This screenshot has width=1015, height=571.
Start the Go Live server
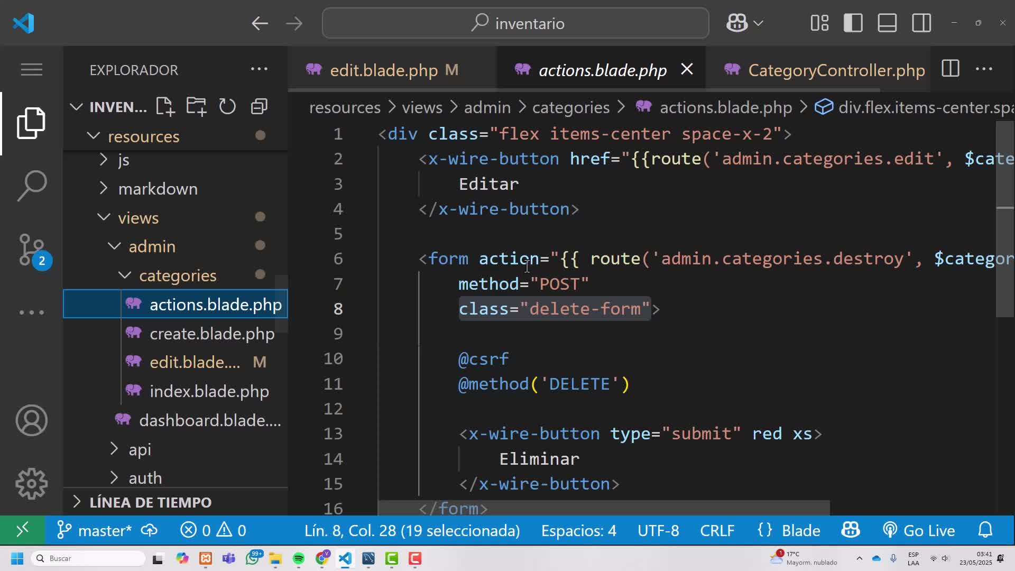919,530
